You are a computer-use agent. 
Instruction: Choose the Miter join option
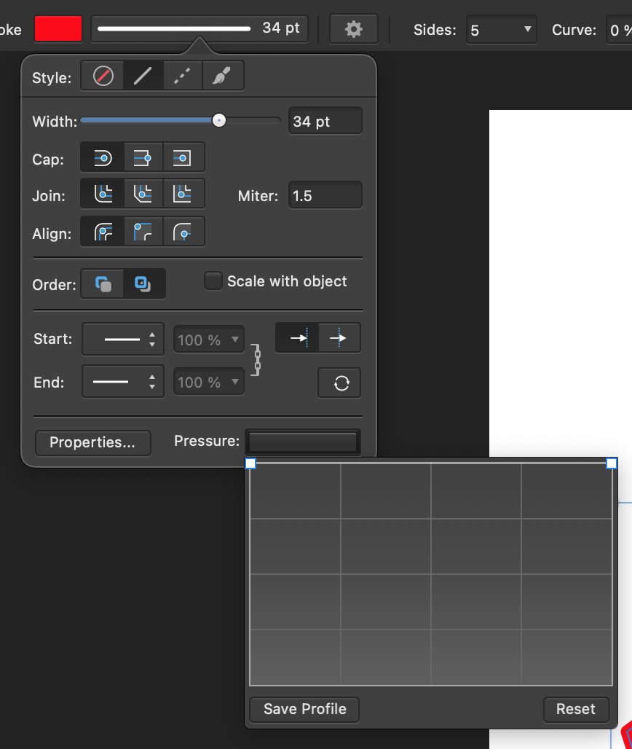183,194
